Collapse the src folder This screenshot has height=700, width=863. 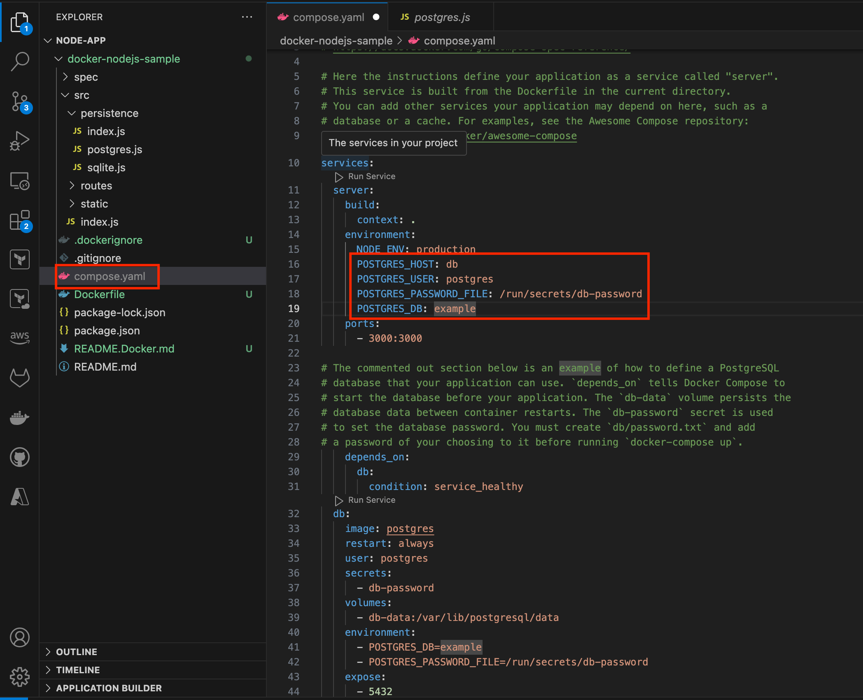tap(65, 95)
